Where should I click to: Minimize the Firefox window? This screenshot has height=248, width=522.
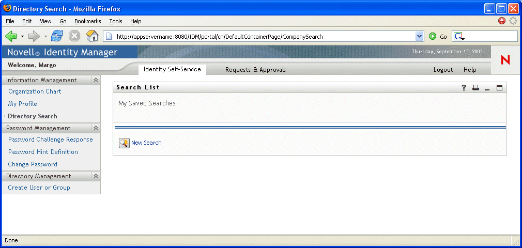tap(489, 8)
